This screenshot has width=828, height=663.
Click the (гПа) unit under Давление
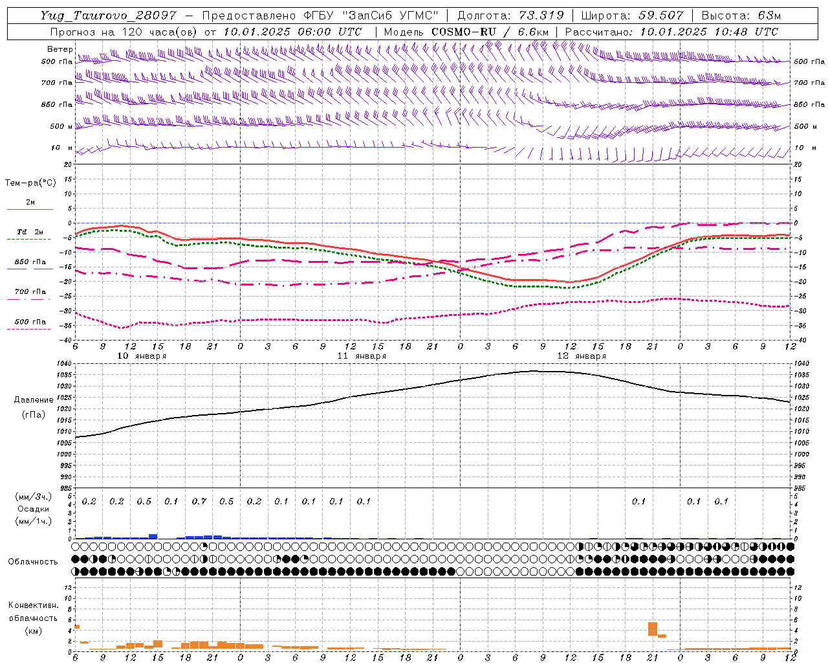point(34,414)
